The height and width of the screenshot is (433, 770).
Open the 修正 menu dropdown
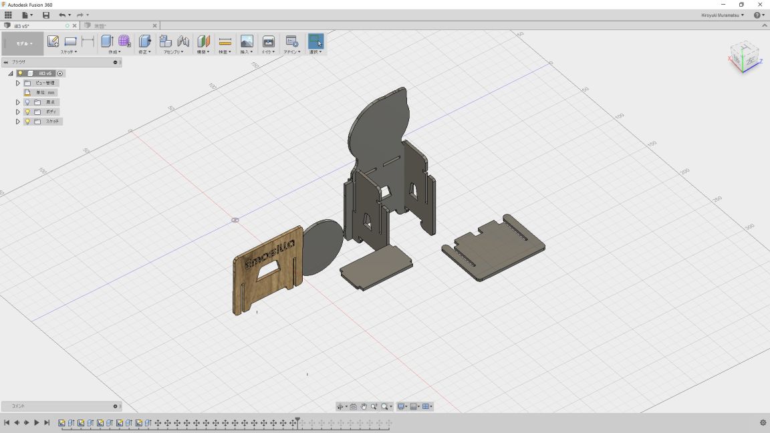(144, 51)
